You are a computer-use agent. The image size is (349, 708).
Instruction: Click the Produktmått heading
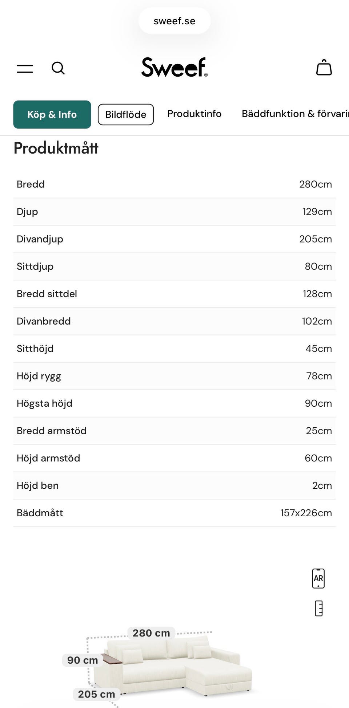tap(56, 148)
